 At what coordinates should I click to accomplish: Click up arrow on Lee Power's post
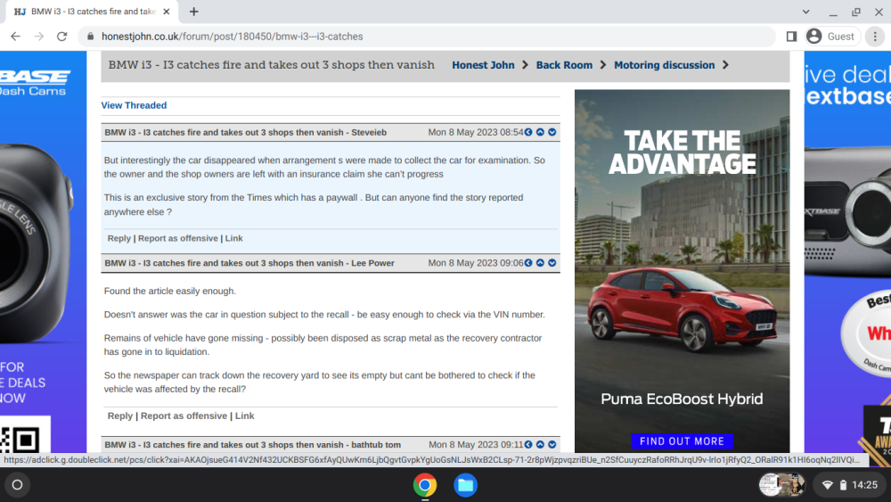(541, 263)
